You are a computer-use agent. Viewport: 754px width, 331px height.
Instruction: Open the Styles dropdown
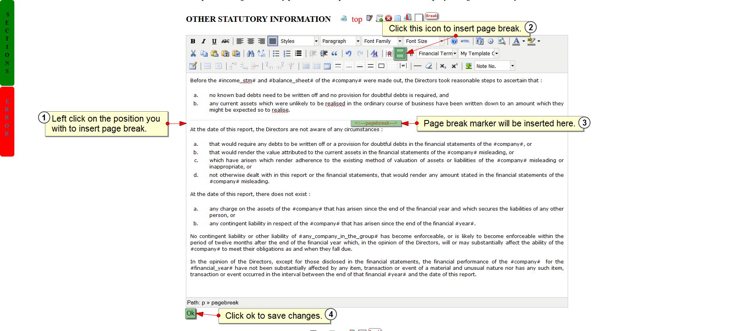tap(299, 41)
